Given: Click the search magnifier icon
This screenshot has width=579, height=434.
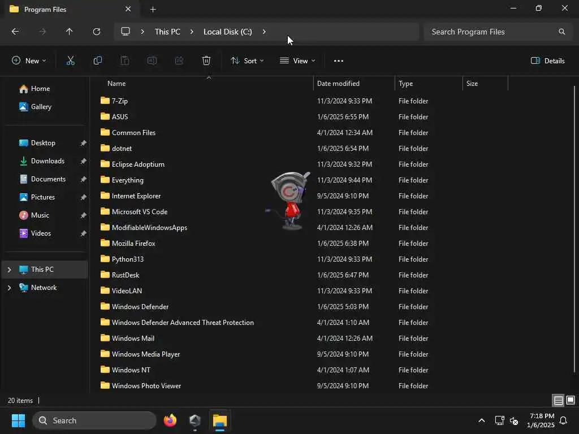Looking at the screenshot, I should [561, 32].
